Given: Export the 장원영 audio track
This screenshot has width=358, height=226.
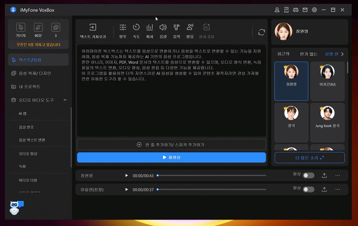Looking at the screenshot, I should point(324,176).
